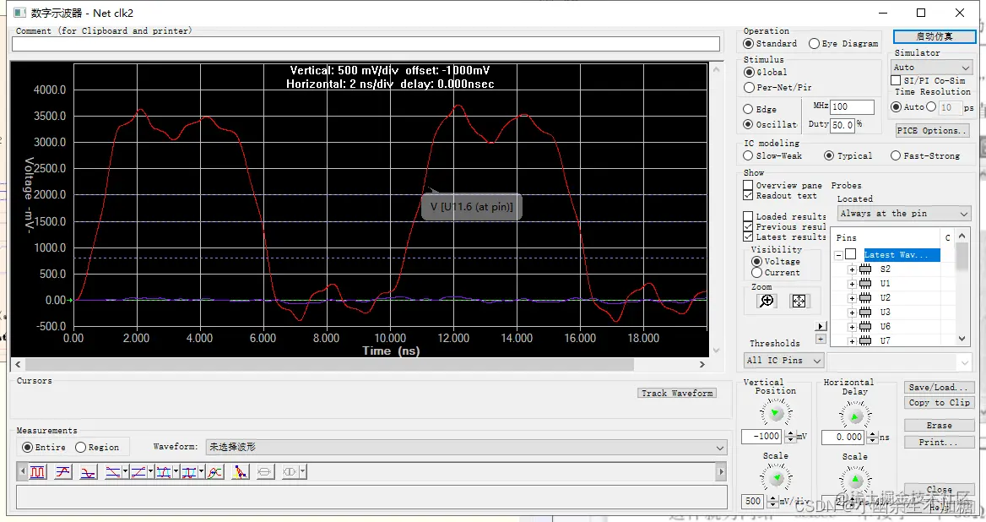Open the fall time measurement dropdown arrow
The width and height of the screenshot is (986, 522).
click(125, 471)
